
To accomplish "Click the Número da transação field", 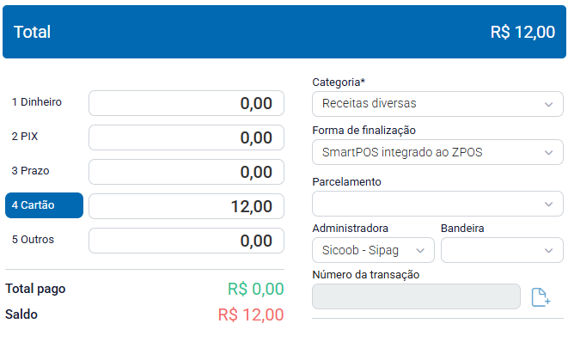I will pos(416,296).
